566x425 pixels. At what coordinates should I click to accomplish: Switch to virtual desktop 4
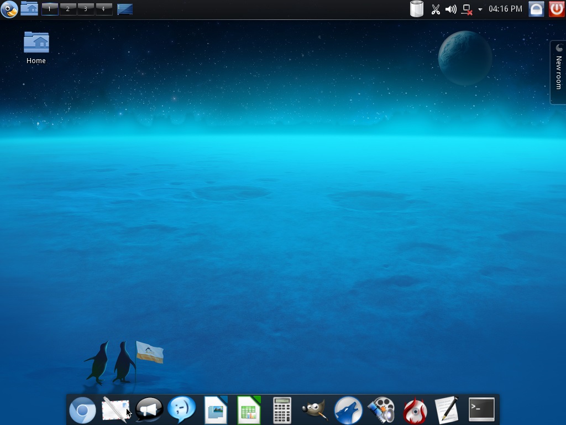(x=103, y=9)
